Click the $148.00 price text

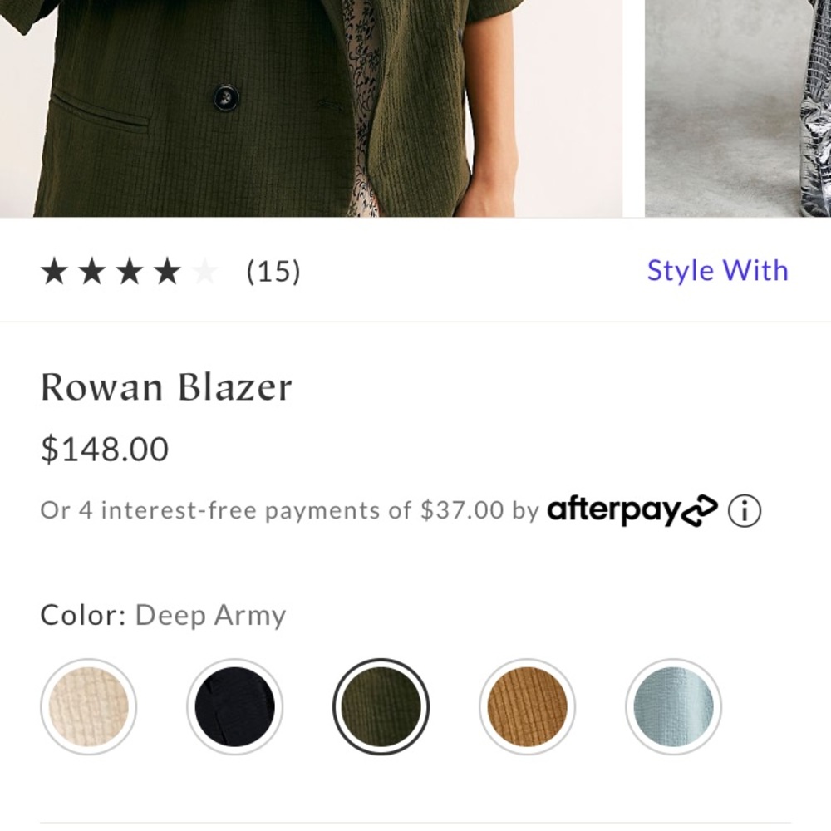pyautogui.click(x=104, y=449)
